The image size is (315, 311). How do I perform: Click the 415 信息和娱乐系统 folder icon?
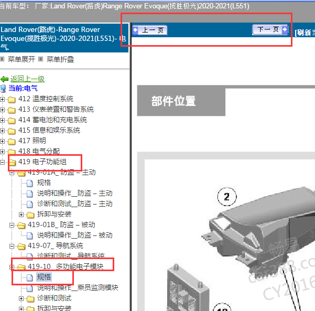pyautogui.click(x=12, y=131)
